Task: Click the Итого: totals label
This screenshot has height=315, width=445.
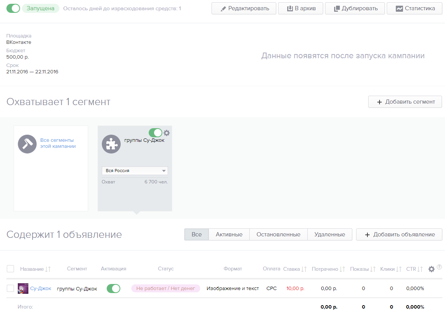Action: pyautogui.click(x=25, y=307)
